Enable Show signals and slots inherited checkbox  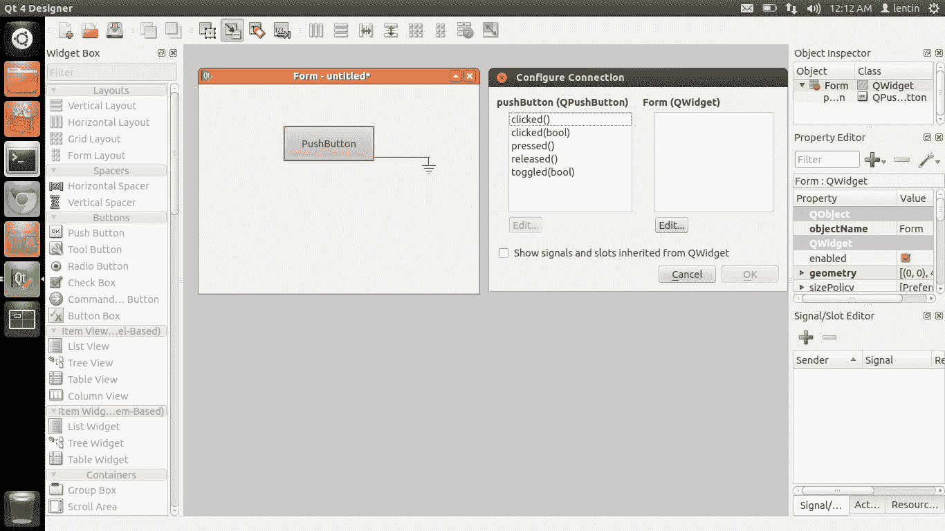click(504, 253)
